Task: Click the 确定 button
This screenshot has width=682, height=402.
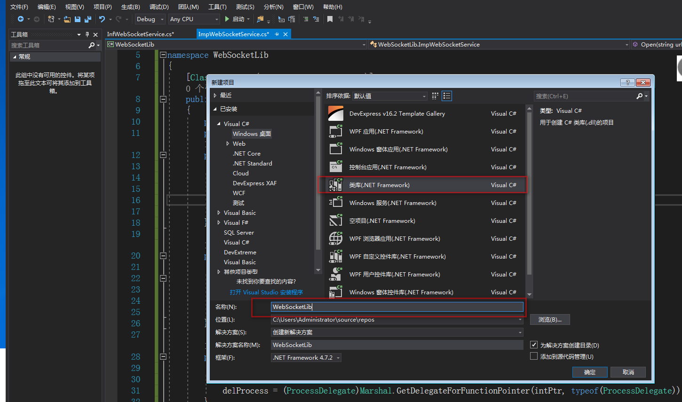Action: (590, 372)
